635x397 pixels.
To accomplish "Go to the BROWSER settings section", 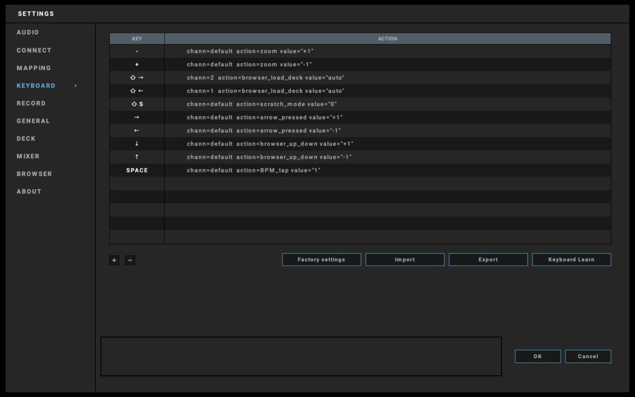I will [35, 174].
